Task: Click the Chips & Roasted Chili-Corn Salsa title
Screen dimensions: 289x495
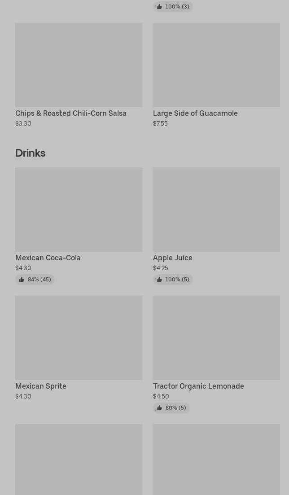Action: point(71,114)
